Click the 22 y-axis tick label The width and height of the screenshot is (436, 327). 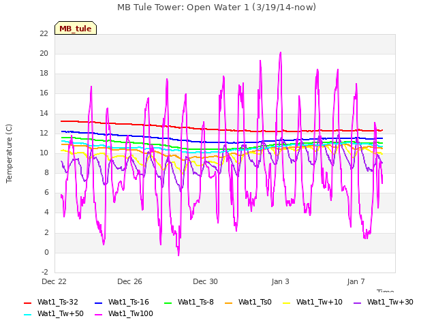tap(44, 33)
